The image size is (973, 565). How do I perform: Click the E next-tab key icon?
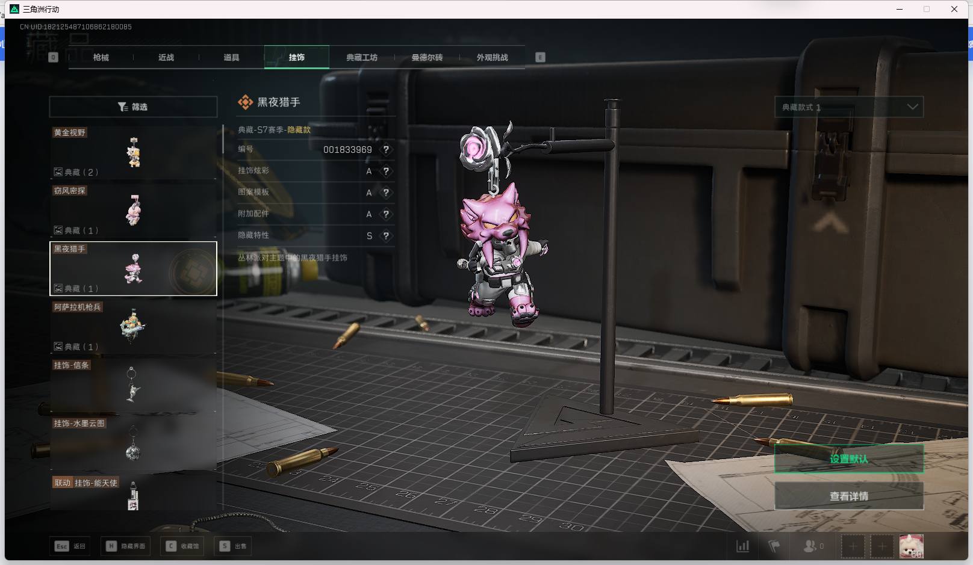(x=540, y=57)
